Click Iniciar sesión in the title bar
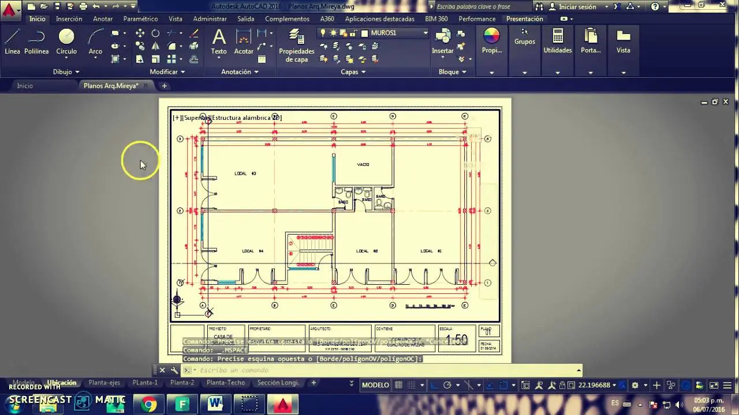 [578, 6]
